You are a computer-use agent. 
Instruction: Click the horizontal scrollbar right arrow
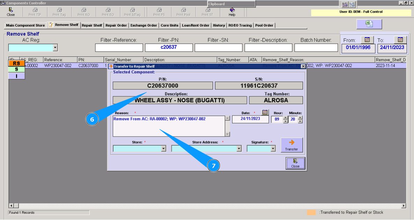tap(404, 205)
